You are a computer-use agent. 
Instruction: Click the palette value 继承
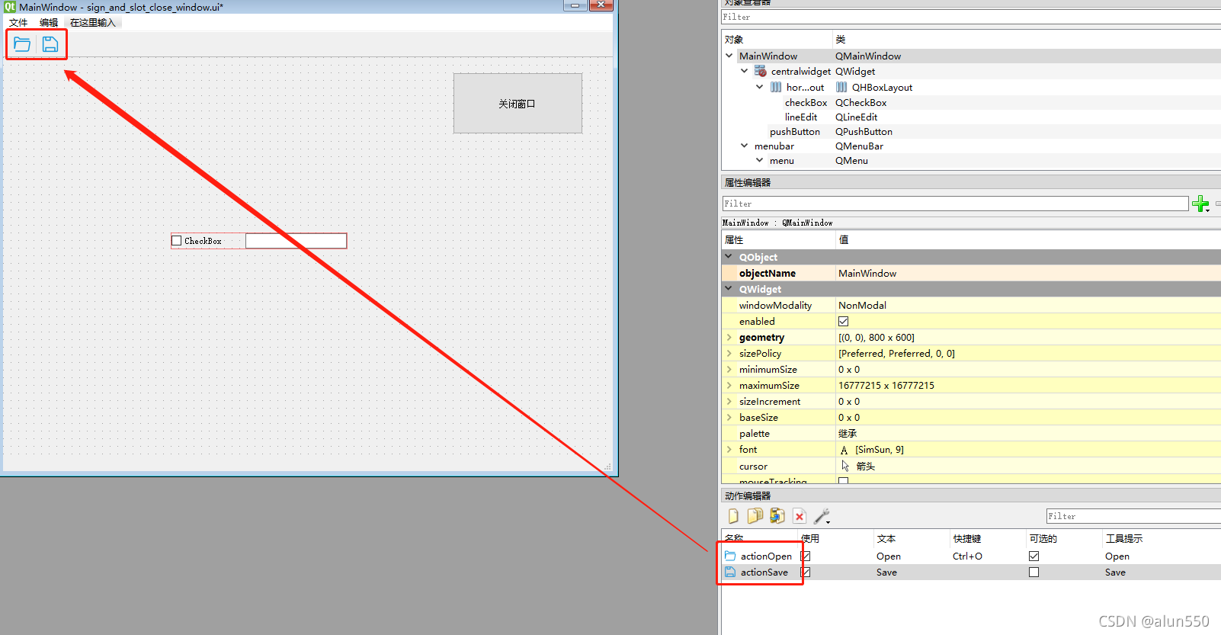point(848,433)
